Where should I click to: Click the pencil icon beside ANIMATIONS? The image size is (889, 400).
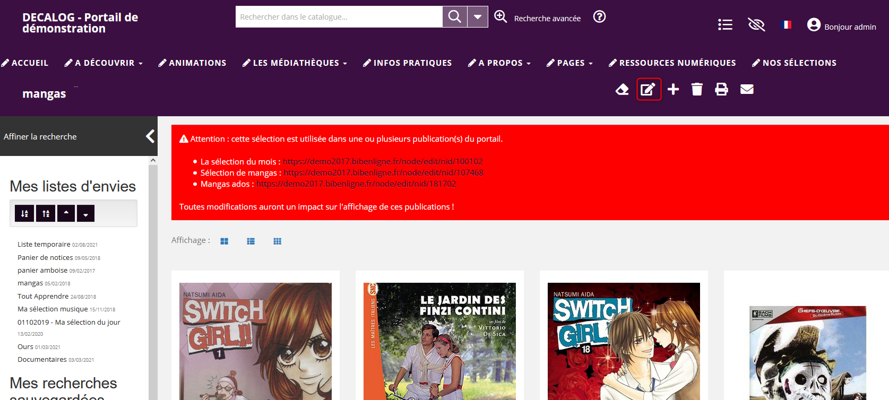[x=162, y=63]
